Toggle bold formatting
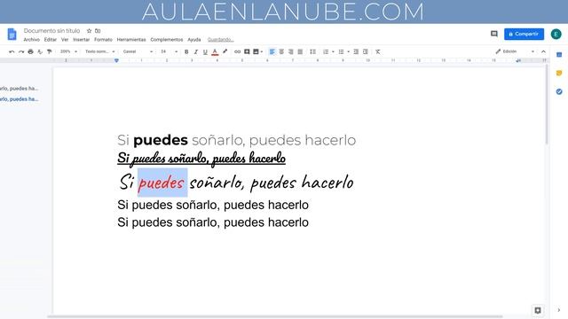Screen dimensions: 568x319 [x=186, y=51]
